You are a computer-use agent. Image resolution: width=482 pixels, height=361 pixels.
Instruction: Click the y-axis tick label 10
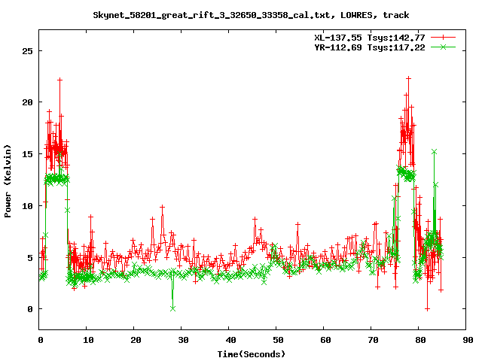coord(27,206)
